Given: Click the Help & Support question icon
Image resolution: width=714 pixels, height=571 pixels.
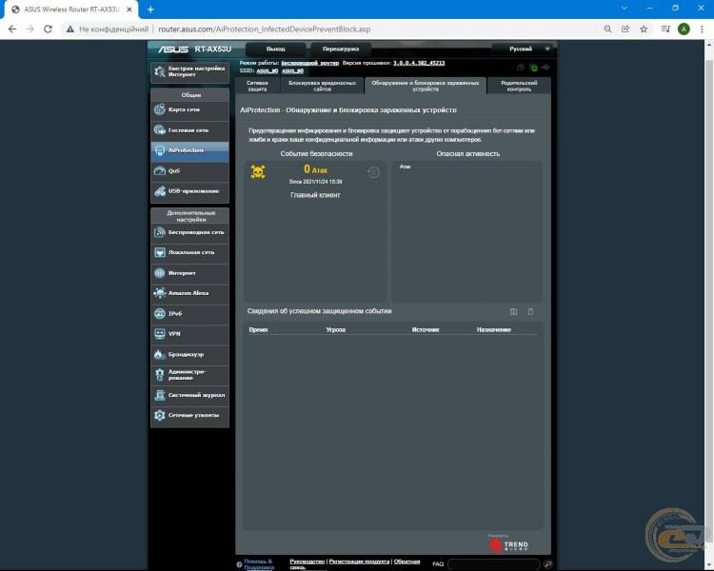Looking at the screenshot, I should 239,564.
